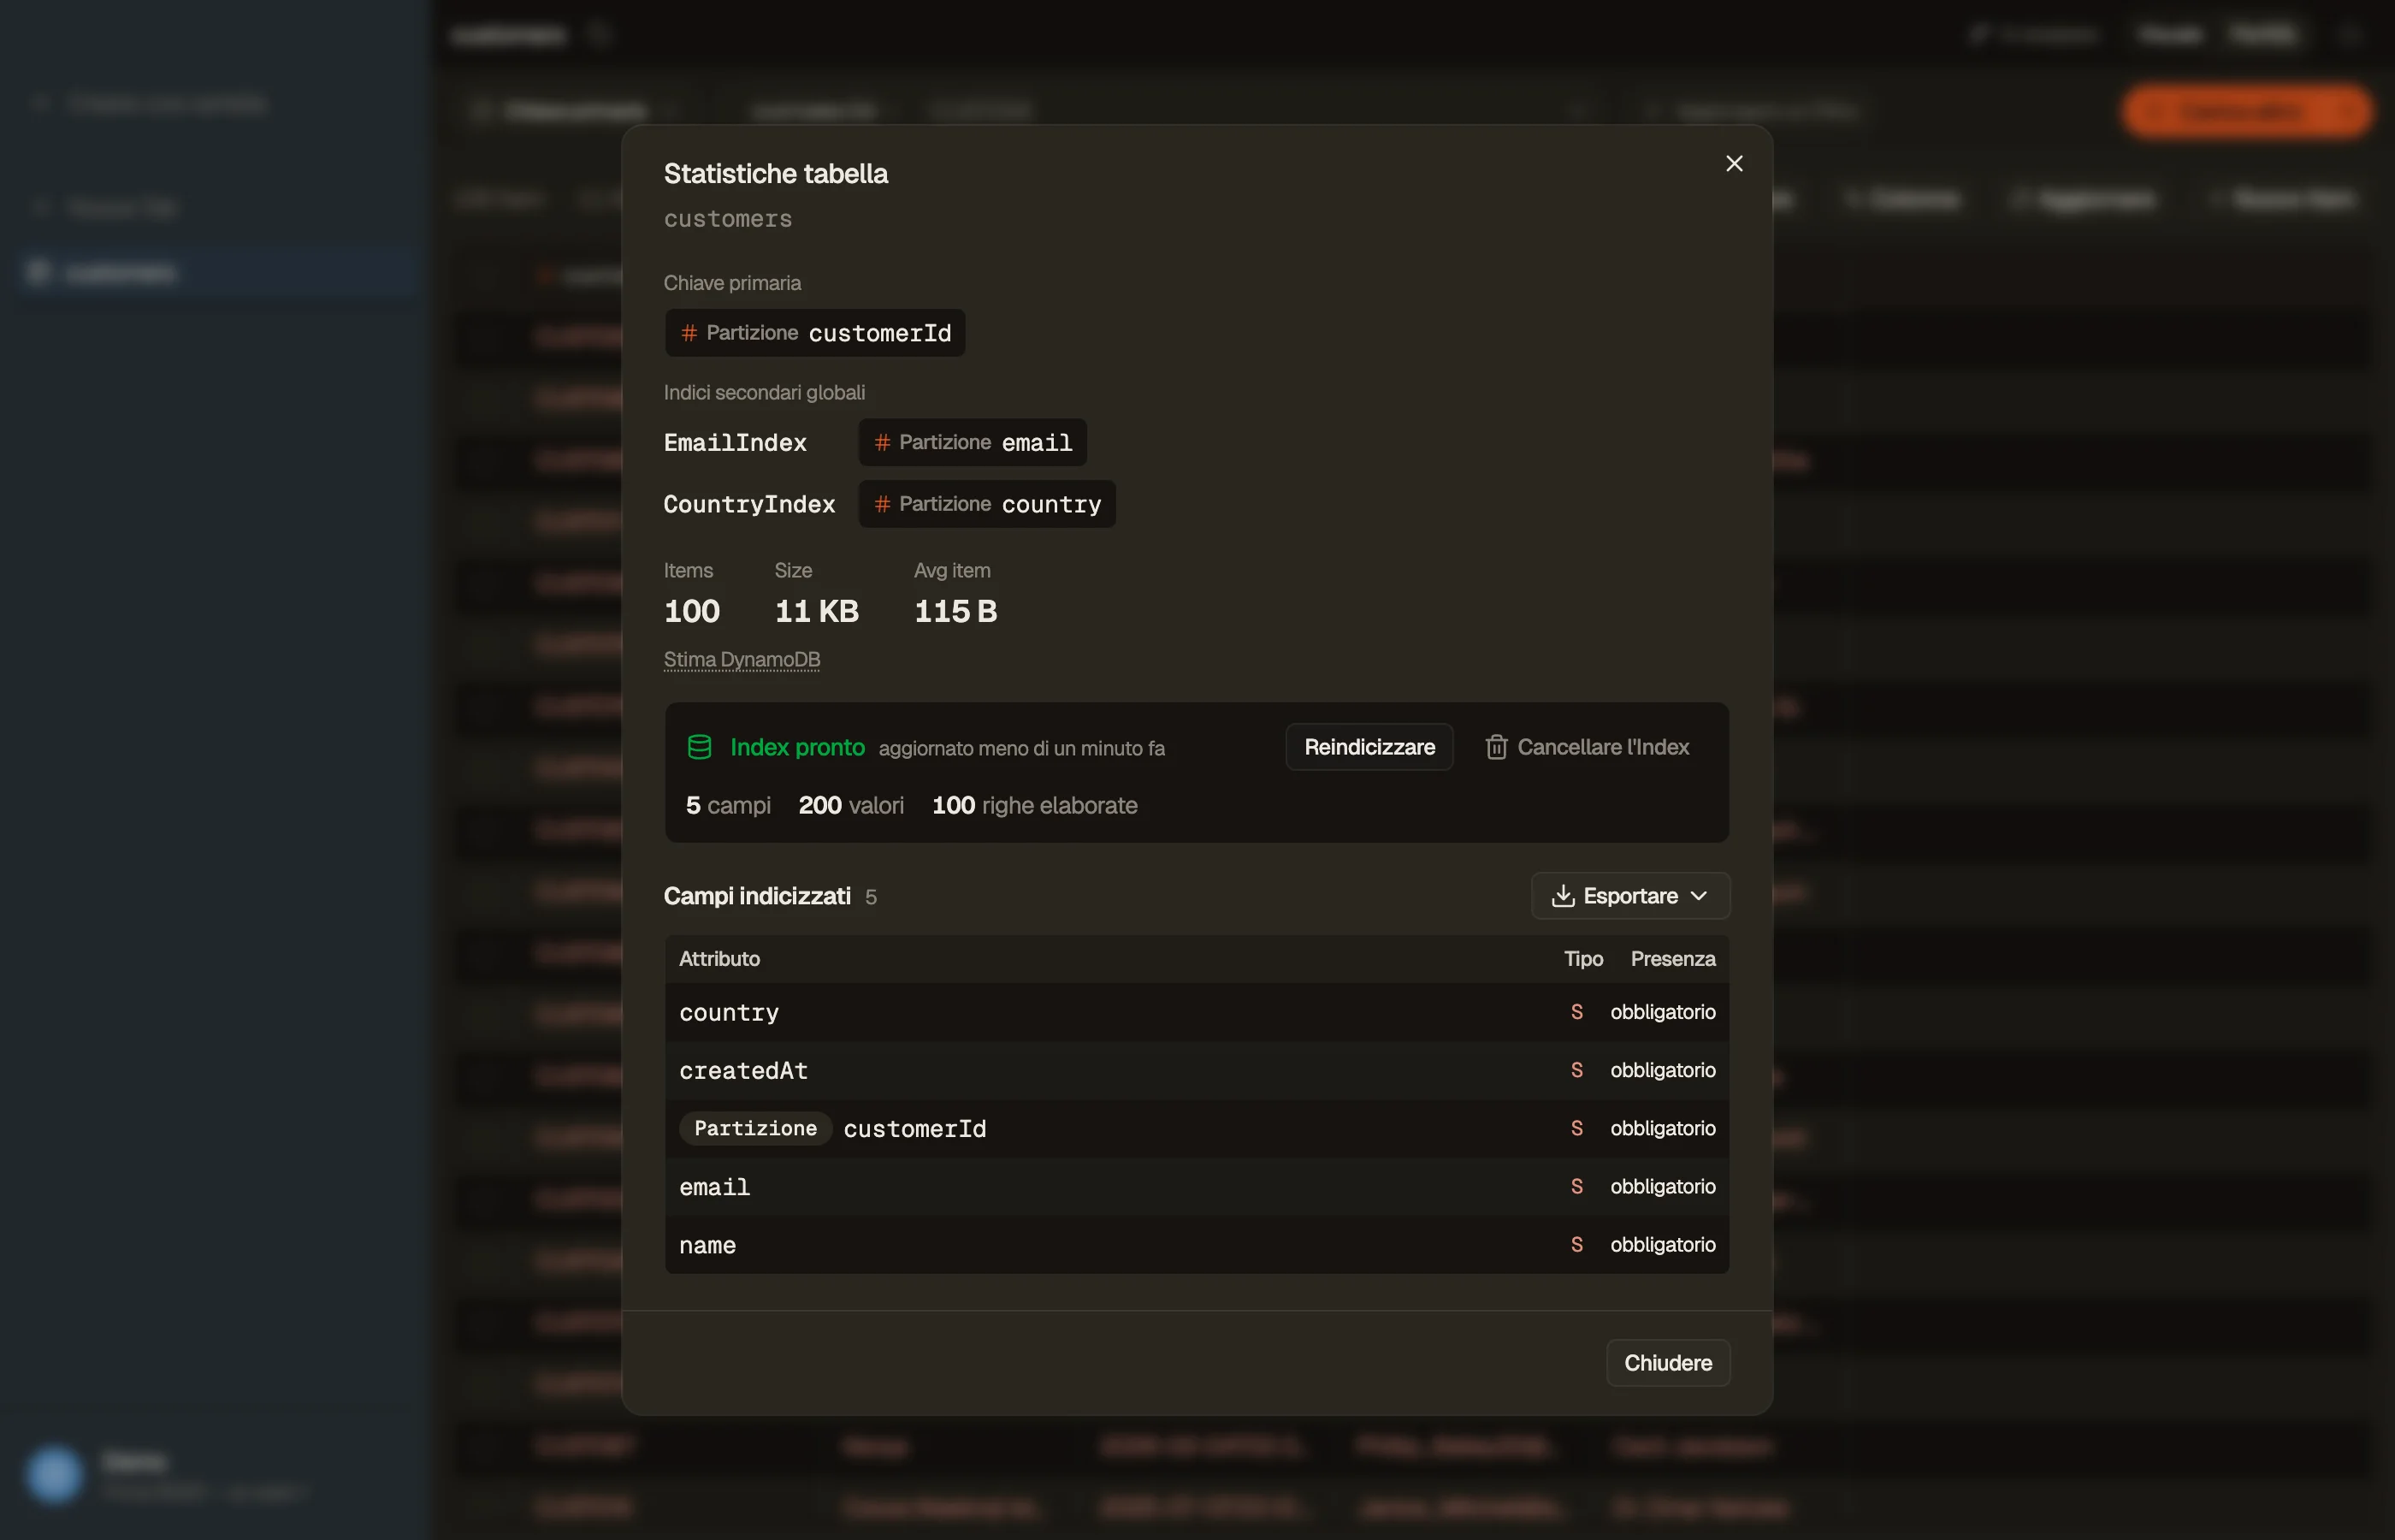Screen dimensions: 2395x1540
Task: Click the trash icon for Cancellare l'Index
Action: tap(1495, 747)
